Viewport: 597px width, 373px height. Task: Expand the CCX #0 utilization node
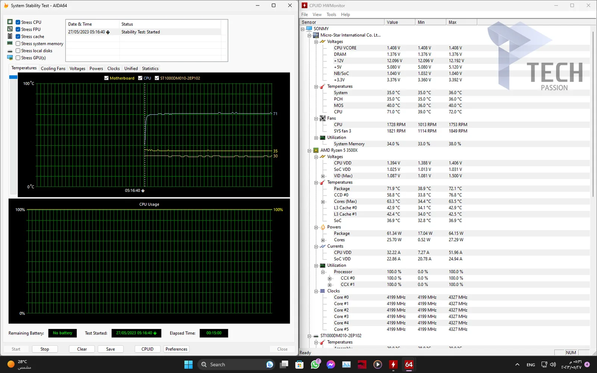click(x=329, y=279)
